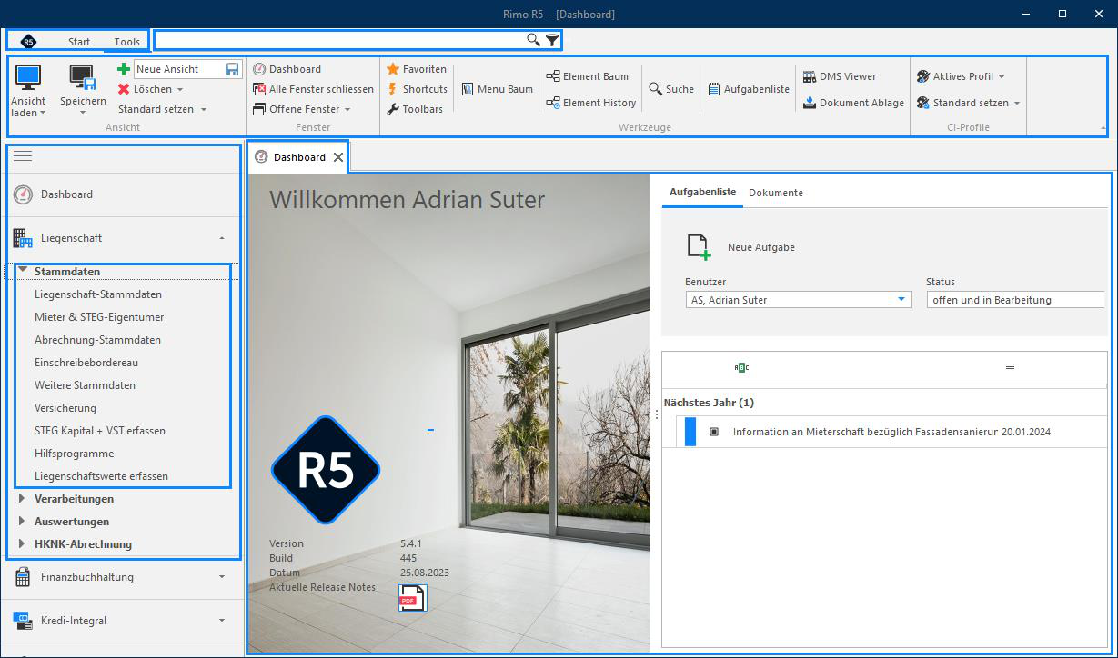Click the Neue Ansicht name field

[179, 69]
